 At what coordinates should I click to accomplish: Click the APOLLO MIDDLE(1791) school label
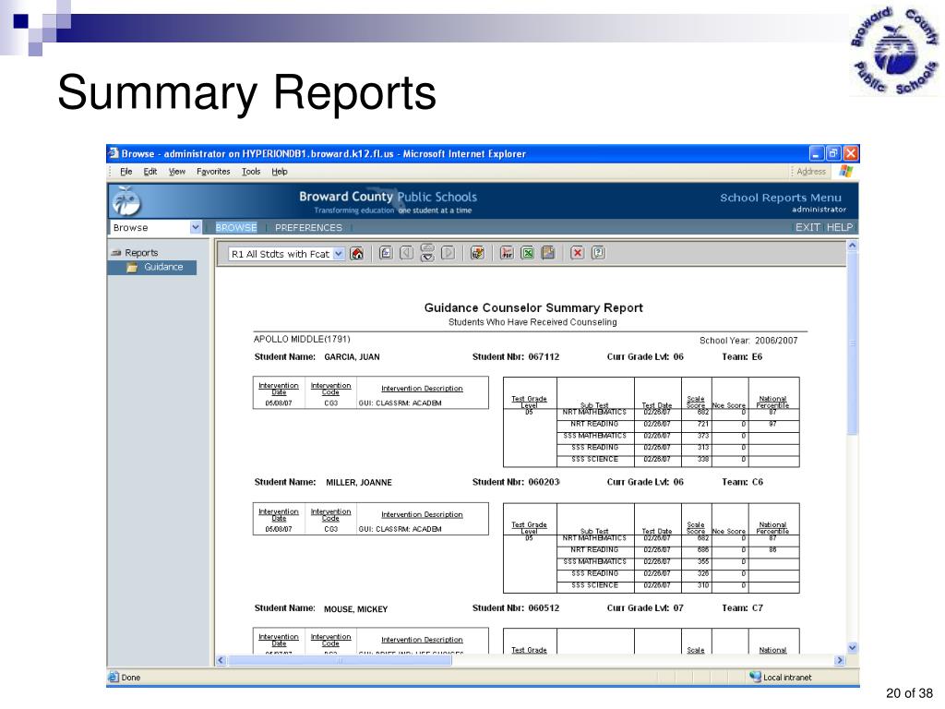pos(302,339)
